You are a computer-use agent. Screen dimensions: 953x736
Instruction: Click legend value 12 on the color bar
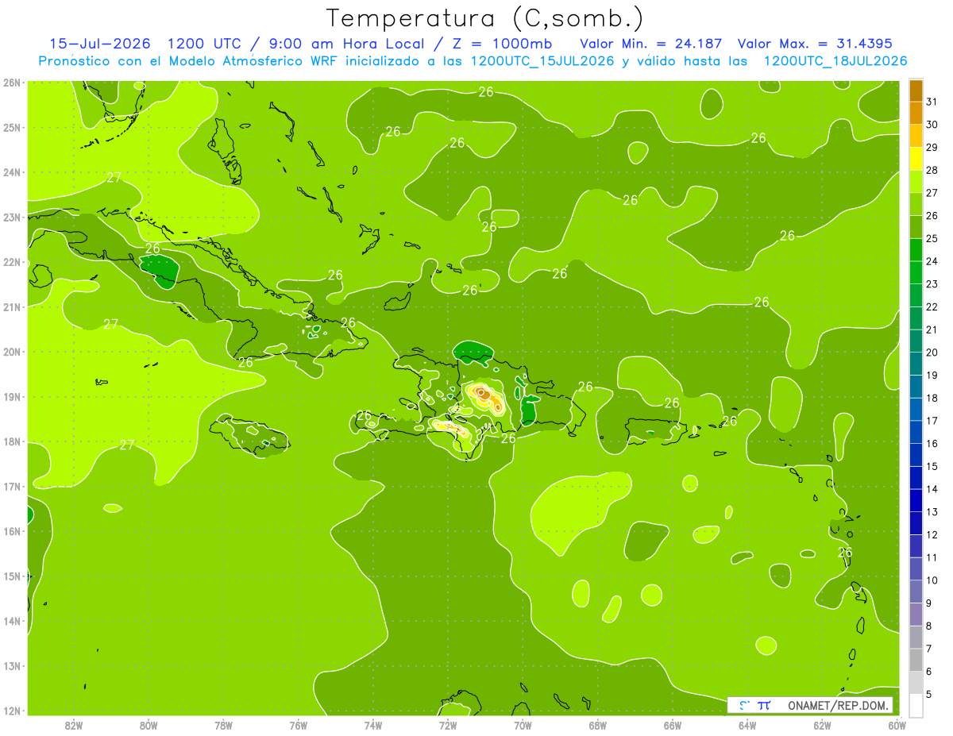[x=932, y=534]
